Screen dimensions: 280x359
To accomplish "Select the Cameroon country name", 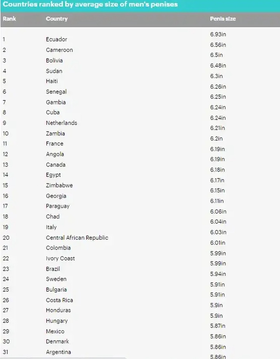I will [x=59, y=50].
